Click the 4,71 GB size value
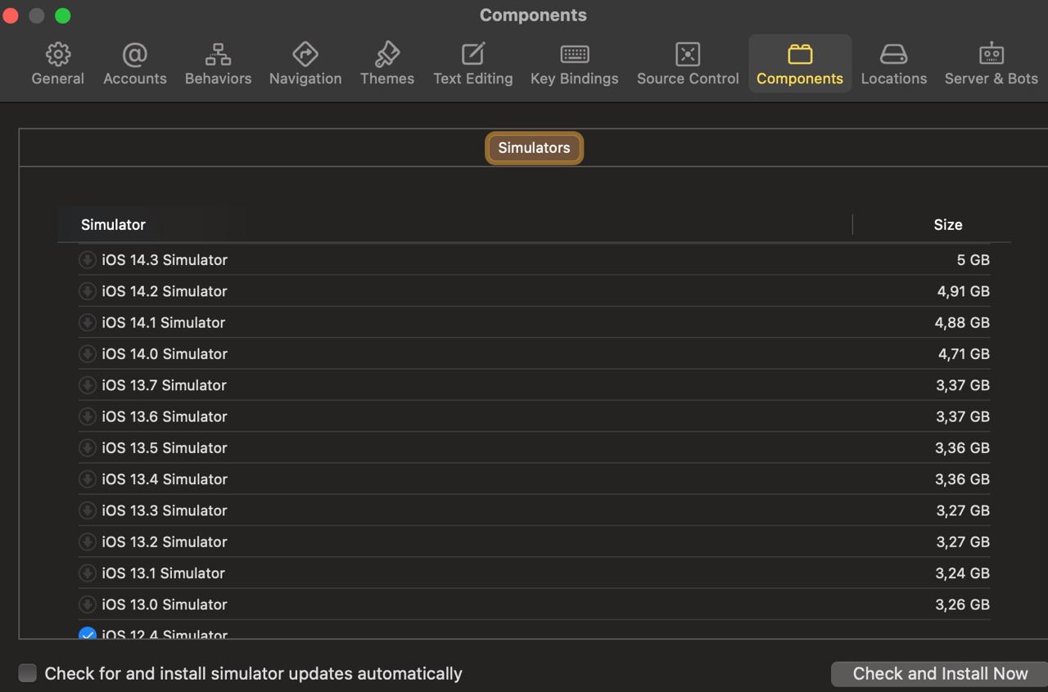The height and width of the screenshot is (692, 1048). (x=964, y=354)
